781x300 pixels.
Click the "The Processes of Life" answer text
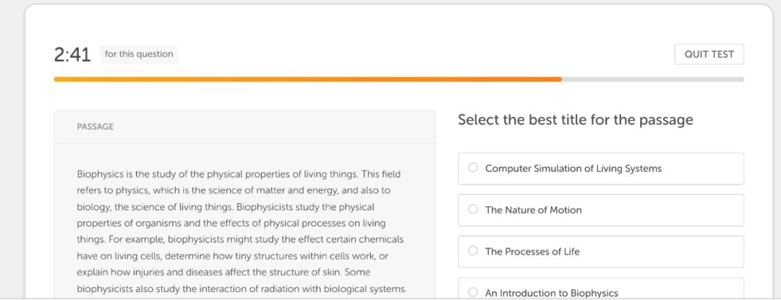click(532, 252)
